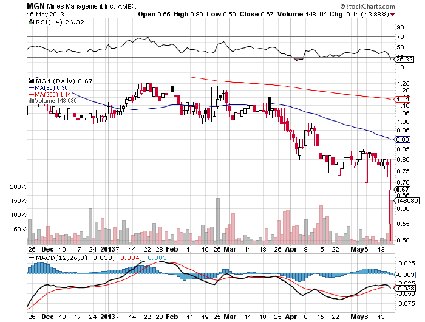Click the 'High 0.80' value
The width and height of the screenshot is (425, 322).
coord(188,14)
